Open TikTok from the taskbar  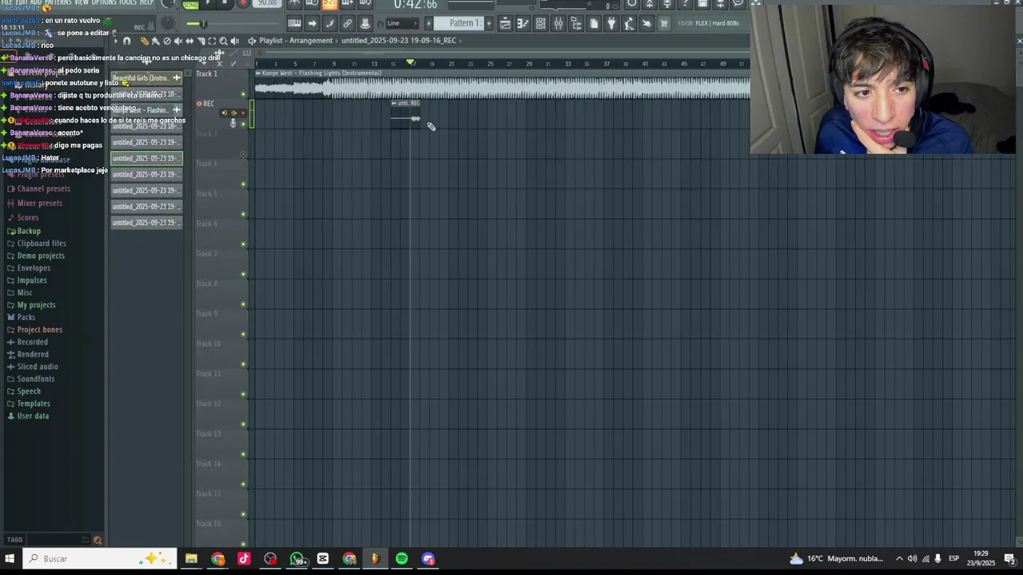tap(244, 559)
